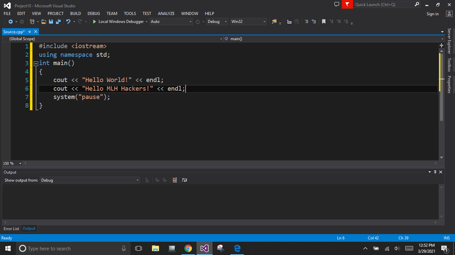The height and width of the screenshot is (255, 455).
Task: Click the Sign in link
Action: point(432,14)
